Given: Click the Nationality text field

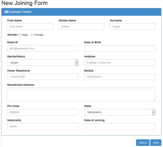Looking at the screenshot, I should pyautogui.click(x=43, y=126).
